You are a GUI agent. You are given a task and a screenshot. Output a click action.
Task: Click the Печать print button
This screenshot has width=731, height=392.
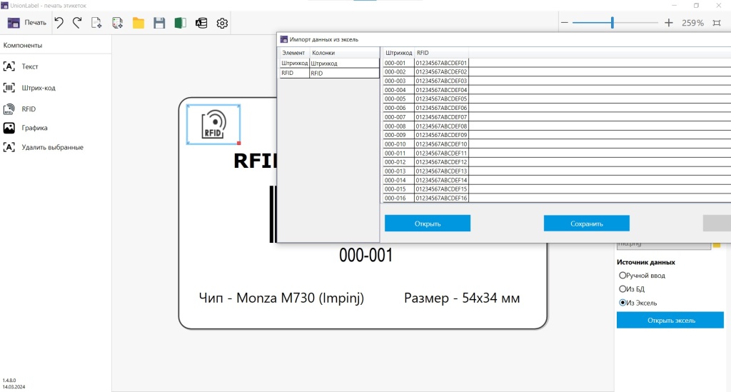(26, 22)
